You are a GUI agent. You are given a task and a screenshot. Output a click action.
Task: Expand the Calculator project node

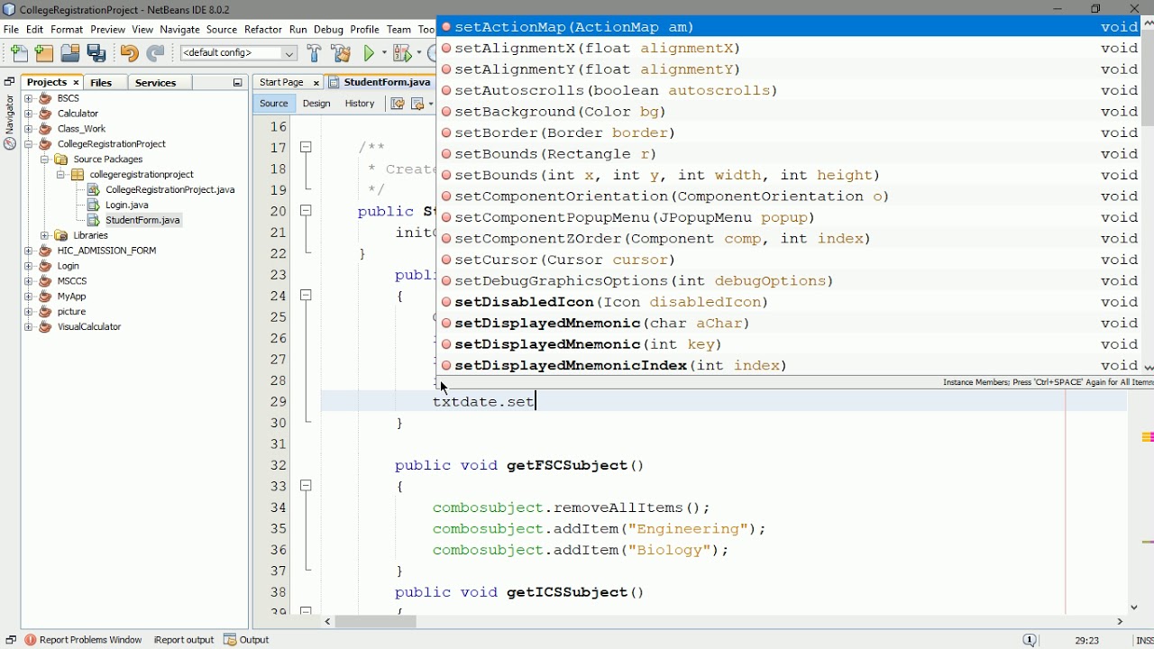(29, 114)
